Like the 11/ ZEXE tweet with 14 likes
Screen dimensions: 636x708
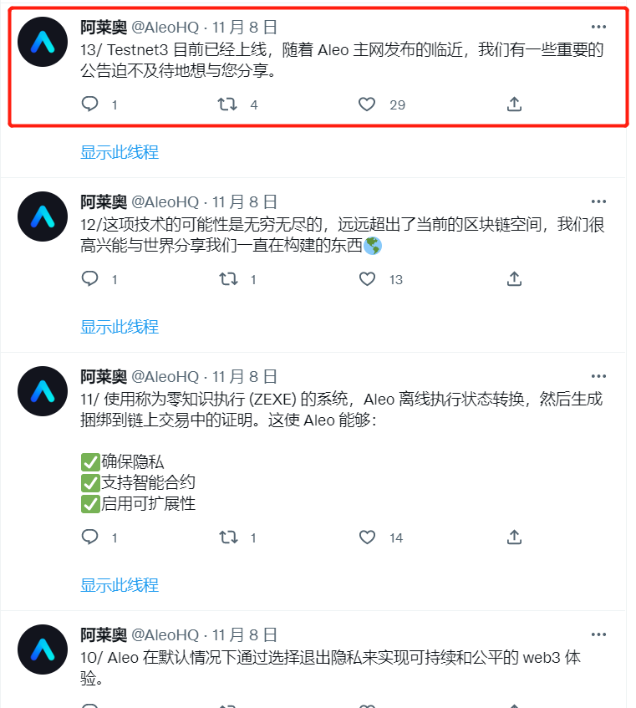pyautogui.click(x=367, y=537)
